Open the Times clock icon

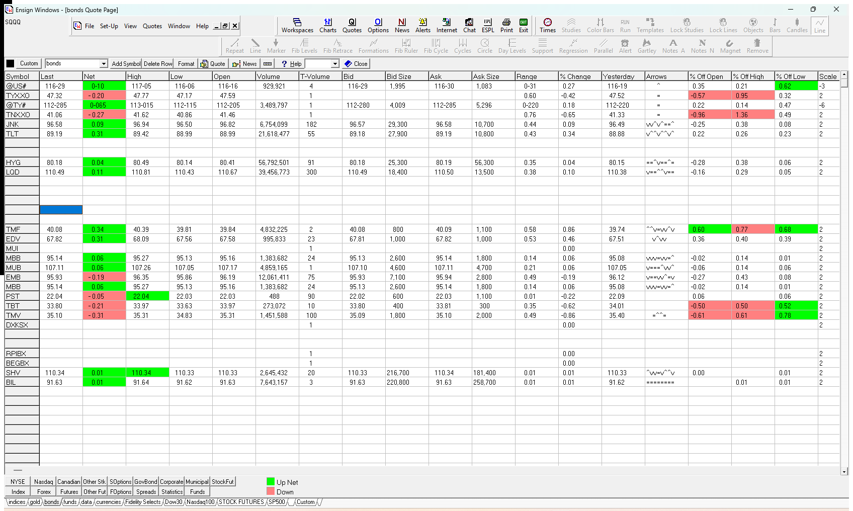(x=547, y=26)
